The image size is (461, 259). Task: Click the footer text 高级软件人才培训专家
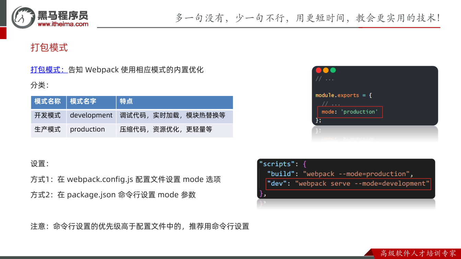click(x=418, y=253)
